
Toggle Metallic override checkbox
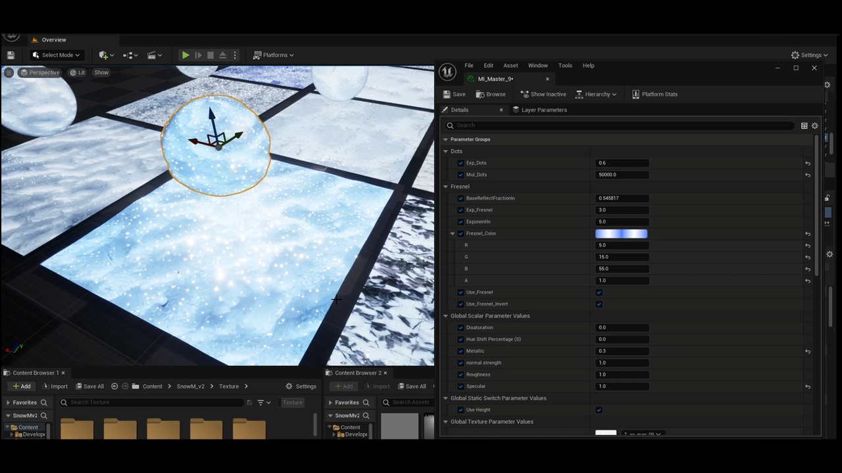point(460,351)
